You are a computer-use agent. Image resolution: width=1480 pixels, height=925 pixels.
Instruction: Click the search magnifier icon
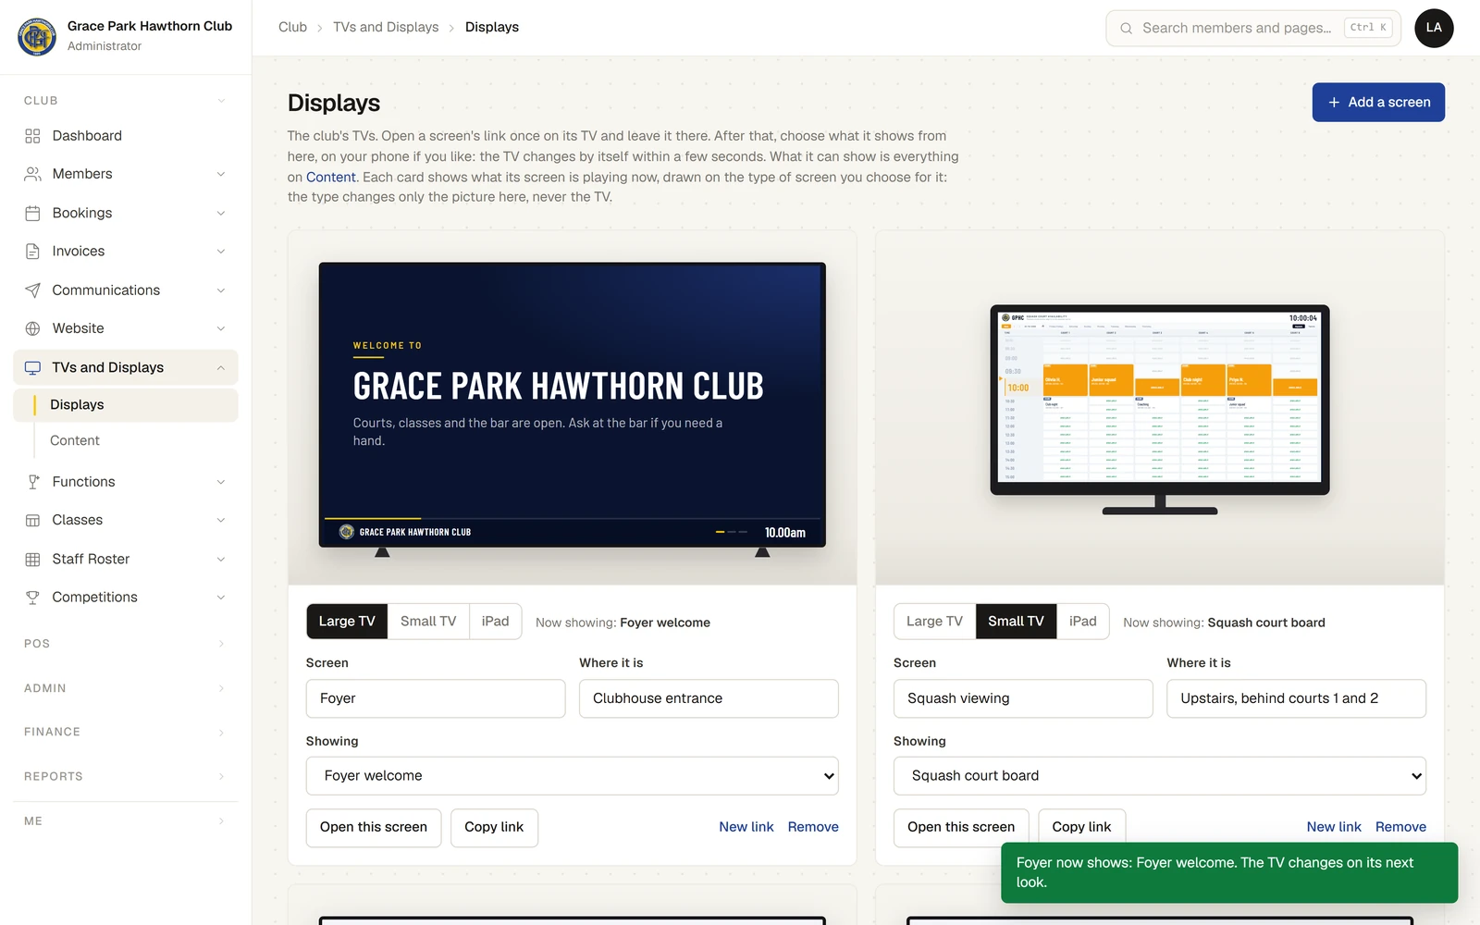pyautogui.click(x=1126, y=29)
